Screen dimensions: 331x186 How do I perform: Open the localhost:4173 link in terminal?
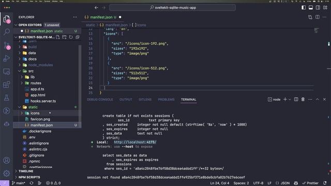pyautogui.click(x=135, y=142)
